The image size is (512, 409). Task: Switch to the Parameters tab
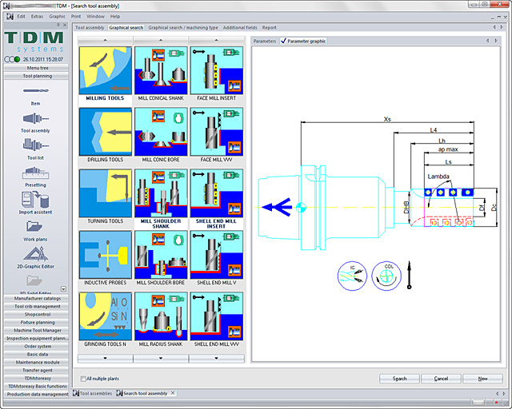pos(265,41)
